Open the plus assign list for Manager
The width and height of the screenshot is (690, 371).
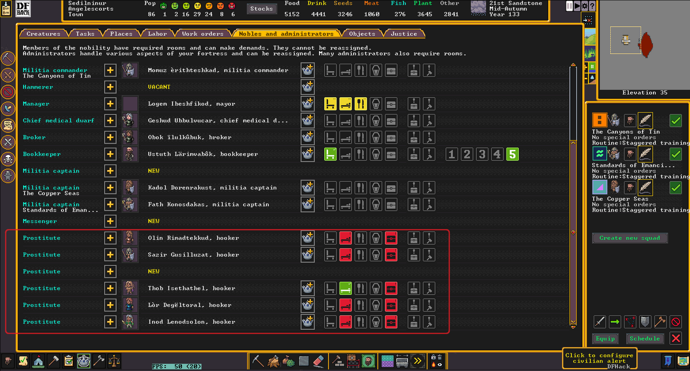tap(110, 104)
